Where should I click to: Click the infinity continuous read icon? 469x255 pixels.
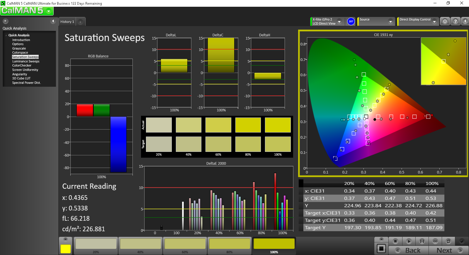coord(435,241)
